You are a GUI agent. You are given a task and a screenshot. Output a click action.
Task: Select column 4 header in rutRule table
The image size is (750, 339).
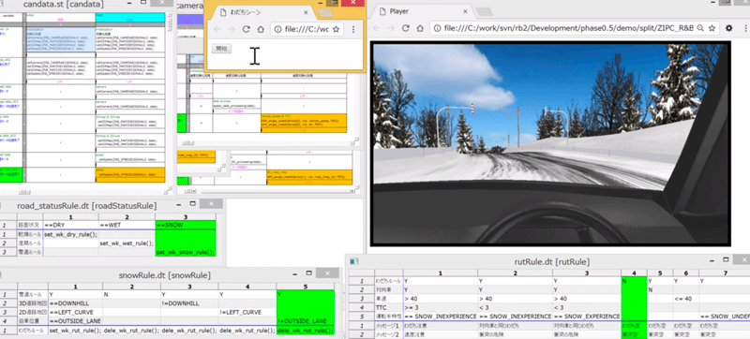coord(634,273)
